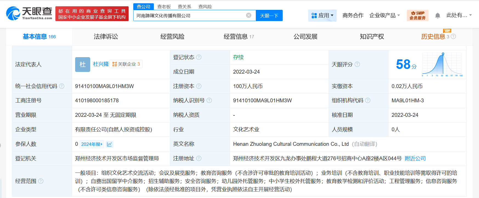
Task: Click the 文化艺术业 industry value
Action: (246, 129)
